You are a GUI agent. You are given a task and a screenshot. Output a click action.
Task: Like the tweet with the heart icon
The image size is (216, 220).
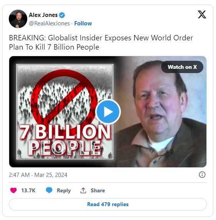click(13, 190)
